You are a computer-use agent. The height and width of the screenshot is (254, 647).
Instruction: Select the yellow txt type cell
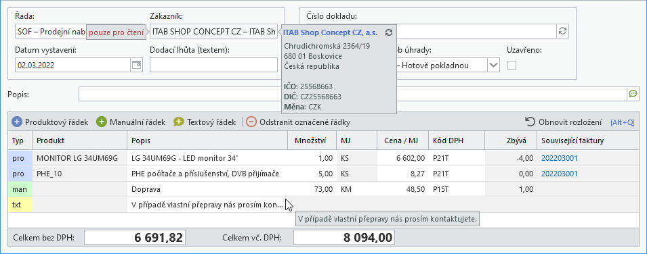[20, 205]
